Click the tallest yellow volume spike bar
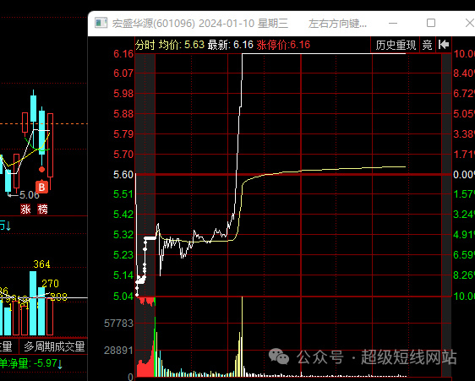Image resolution: width=475 pixels, height=381 pixels. coord(242,336)
